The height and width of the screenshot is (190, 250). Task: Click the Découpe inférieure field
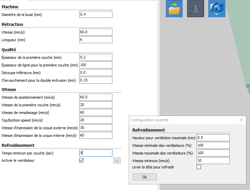tap(96, 72)
